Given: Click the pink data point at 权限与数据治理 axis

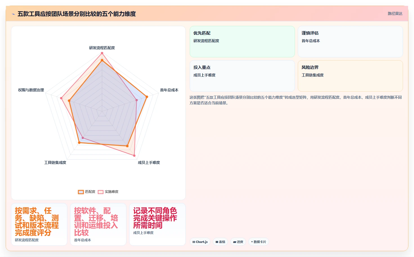Looking at the screenshot, I should (61, 98).
